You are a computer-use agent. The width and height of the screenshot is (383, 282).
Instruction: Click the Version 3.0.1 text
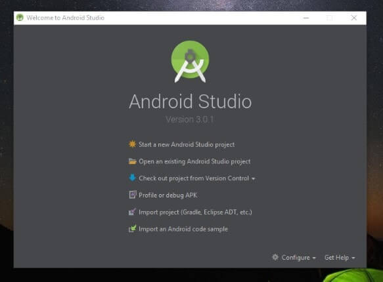pyautogui.click(x=190, y=119)
